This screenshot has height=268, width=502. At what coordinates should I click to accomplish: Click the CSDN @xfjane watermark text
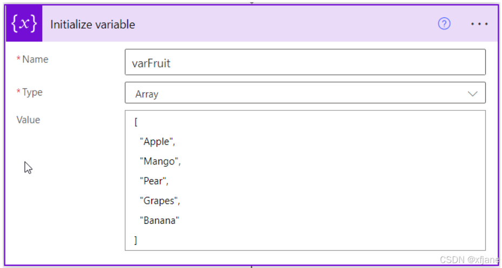point(469,260)
